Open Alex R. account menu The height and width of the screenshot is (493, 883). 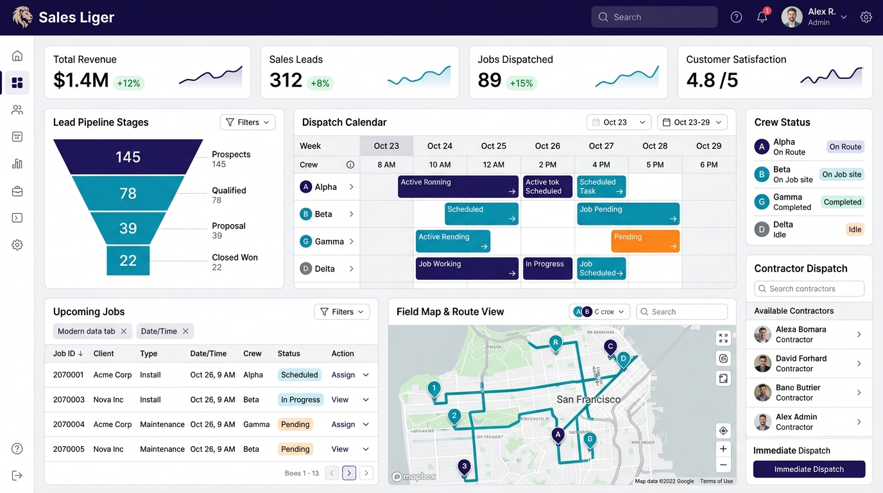pyautogui.click(x=815, y=17)
